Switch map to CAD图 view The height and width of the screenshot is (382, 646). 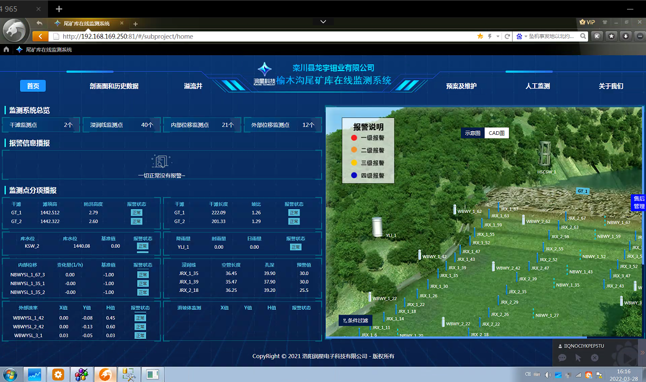tap(496, 133)
